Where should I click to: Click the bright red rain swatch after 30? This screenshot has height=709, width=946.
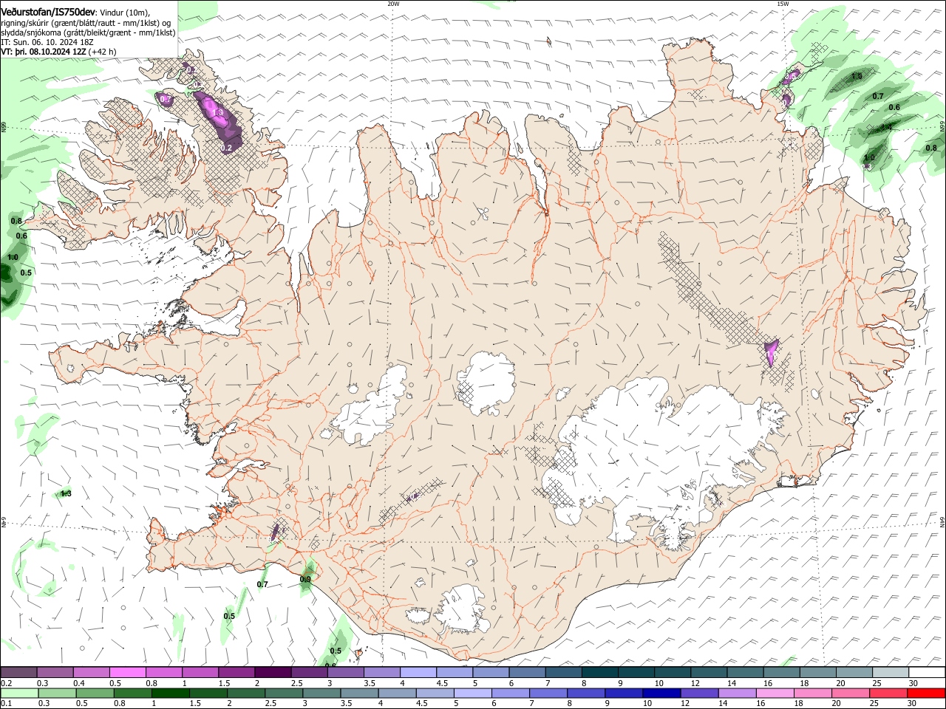[x=926, y=693]
